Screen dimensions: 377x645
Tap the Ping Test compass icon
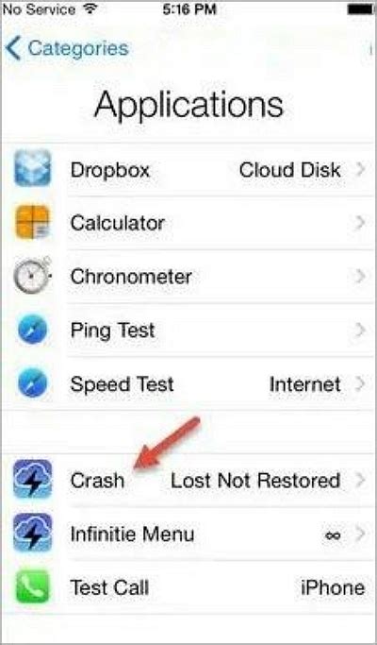[33, 330]
